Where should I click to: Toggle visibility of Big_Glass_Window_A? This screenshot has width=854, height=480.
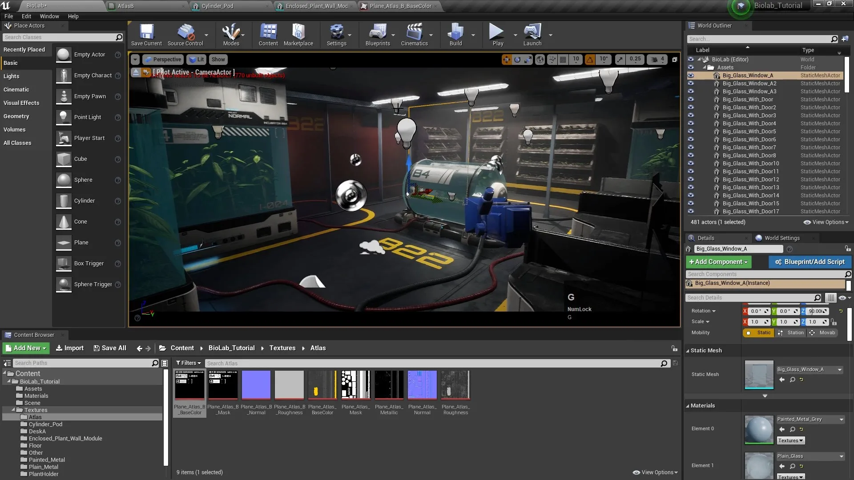[690, 75]
